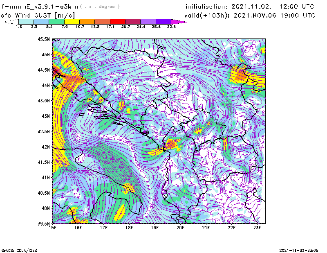Click the 17E longitude label
This screenshot has height=253, width=327.
tap(104, 228)
